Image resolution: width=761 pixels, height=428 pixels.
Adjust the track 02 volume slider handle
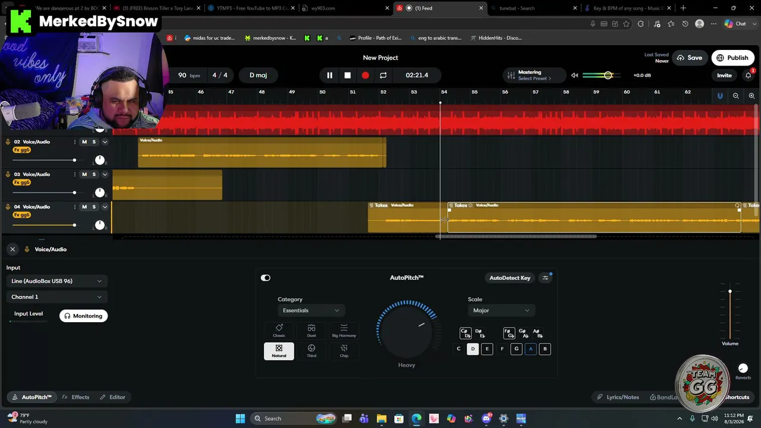click(x=74, y=160)
